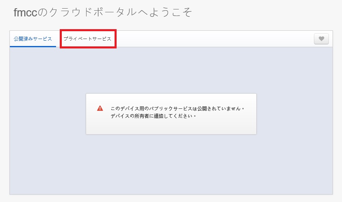Viewport: 342px width, 202px height.
Task: Select the 公開済みサービス tab
Action: click(x=33, y=39)
